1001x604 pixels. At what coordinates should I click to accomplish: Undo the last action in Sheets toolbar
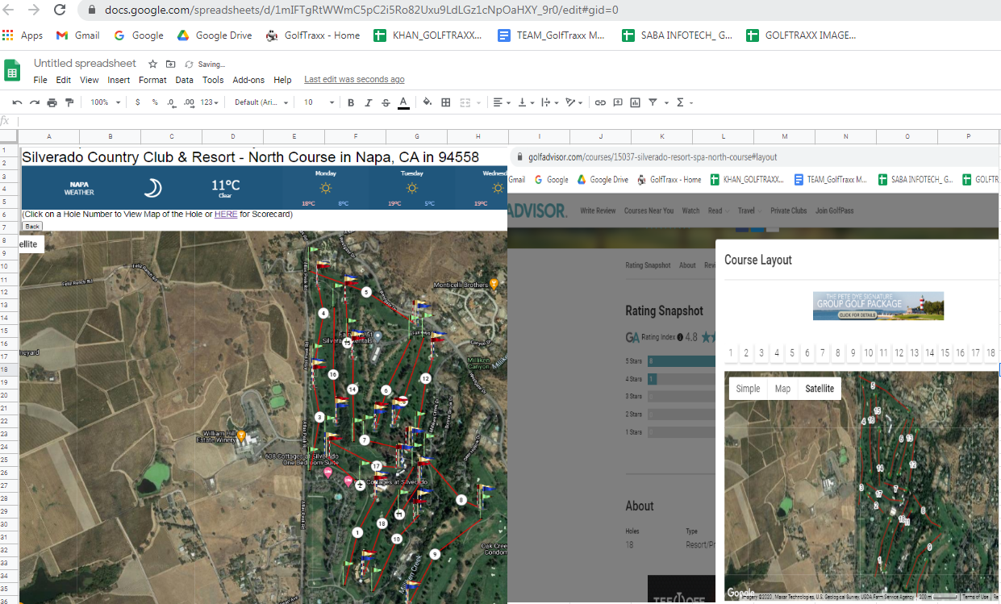tap(17, 102)
